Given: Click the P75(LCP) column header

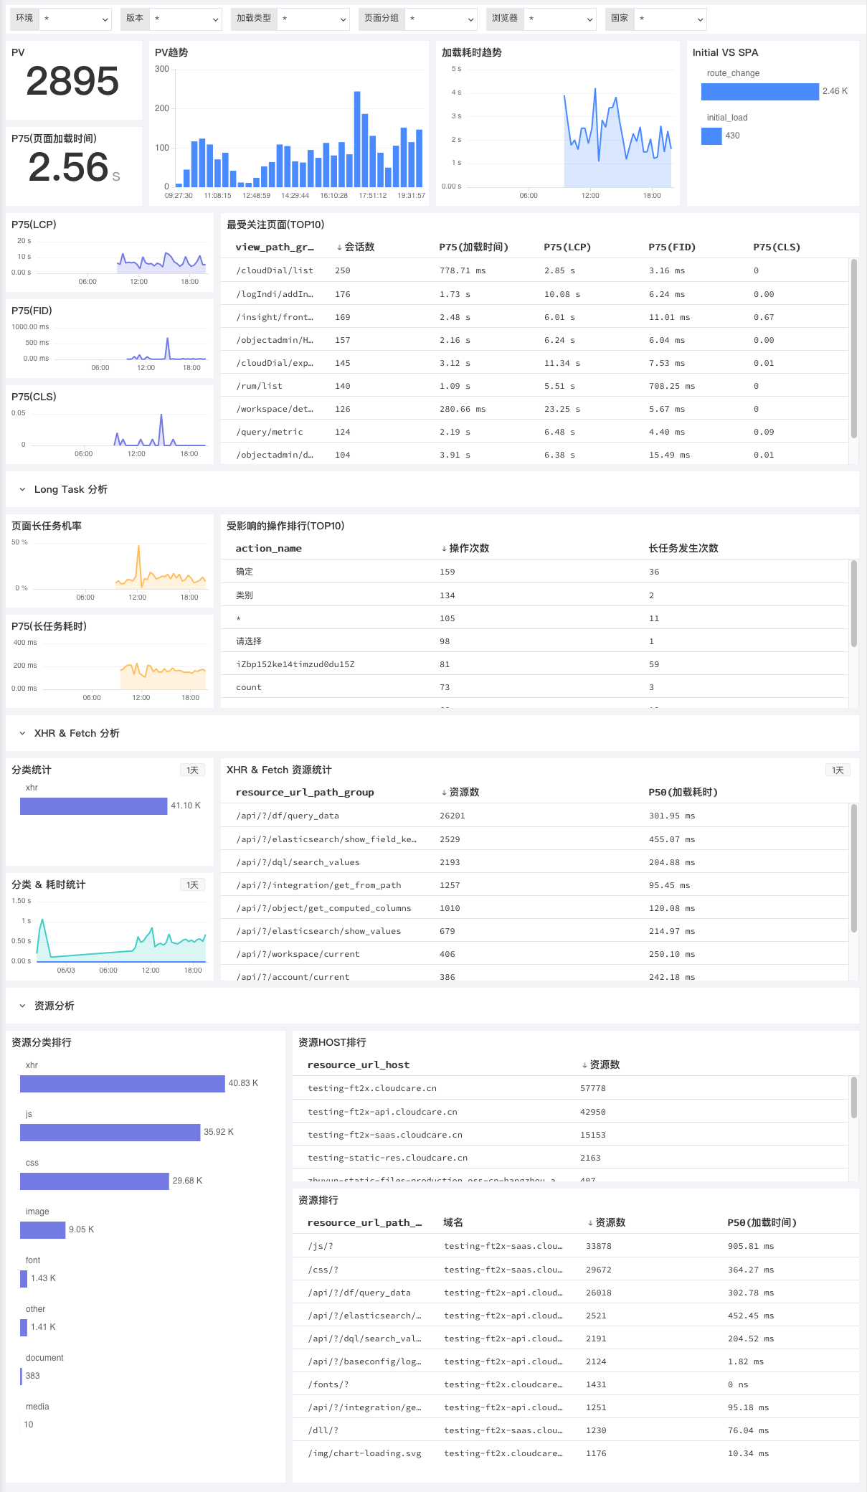Looking at the screenshot, I should 567,247.
